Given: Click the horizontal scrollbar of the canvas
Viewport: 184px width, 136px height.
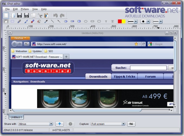Looking at the screenshot, I should click(x=77, y=110).
